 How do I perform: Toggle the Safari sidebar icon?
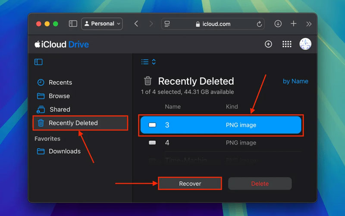coord(73,24)
